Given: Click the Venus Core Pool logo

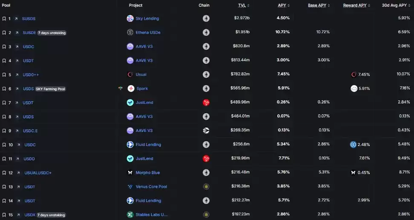Looking at the screenshot, I should pos(130,187).
